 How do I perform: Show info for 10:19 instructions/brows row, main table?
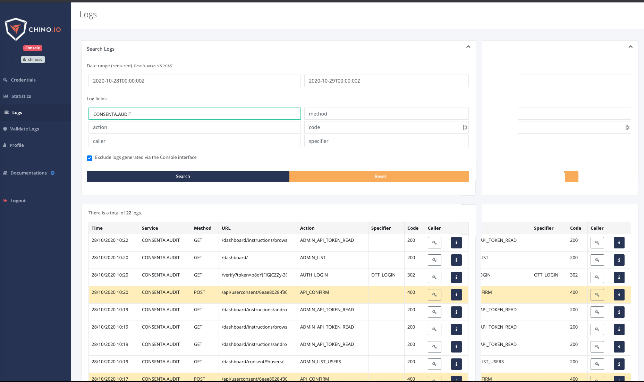456,329
